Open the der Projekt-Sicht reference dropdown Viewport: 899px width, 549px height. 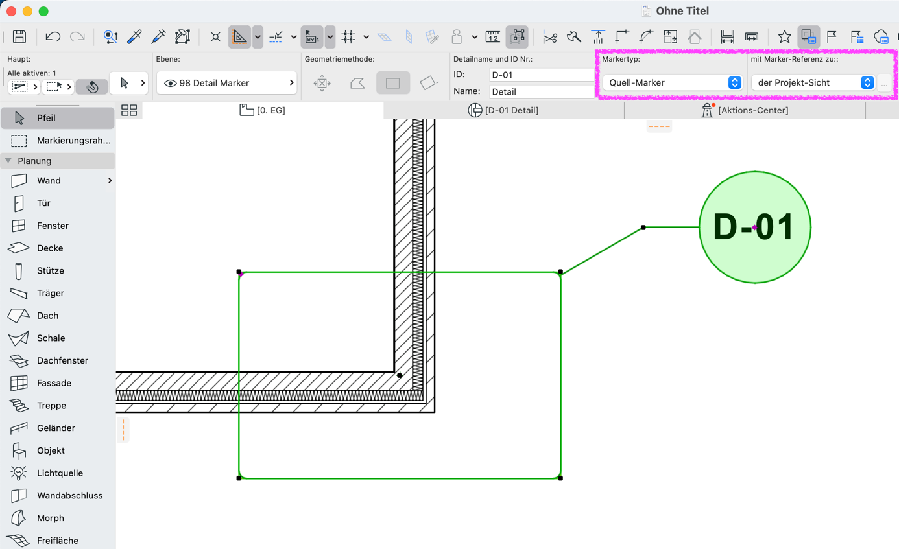[813, 82]
